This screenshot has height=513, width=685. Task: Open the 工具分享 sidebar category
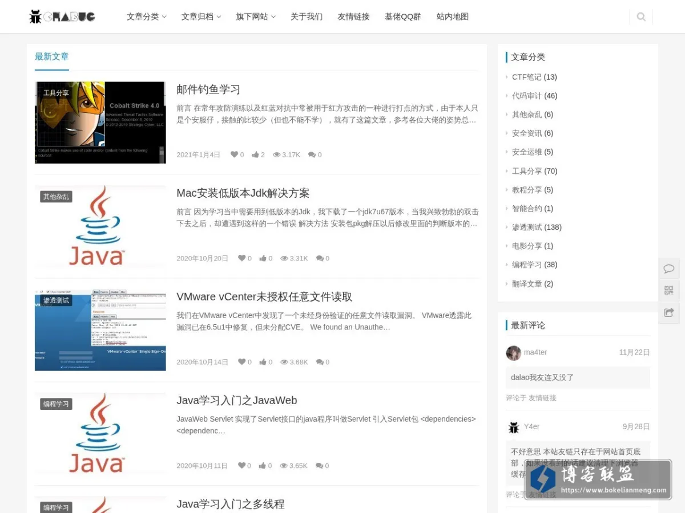526,171
